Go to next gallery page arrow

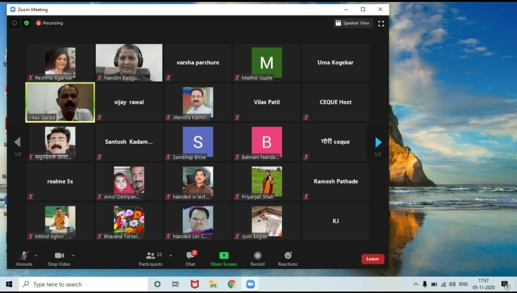point(378,142)
